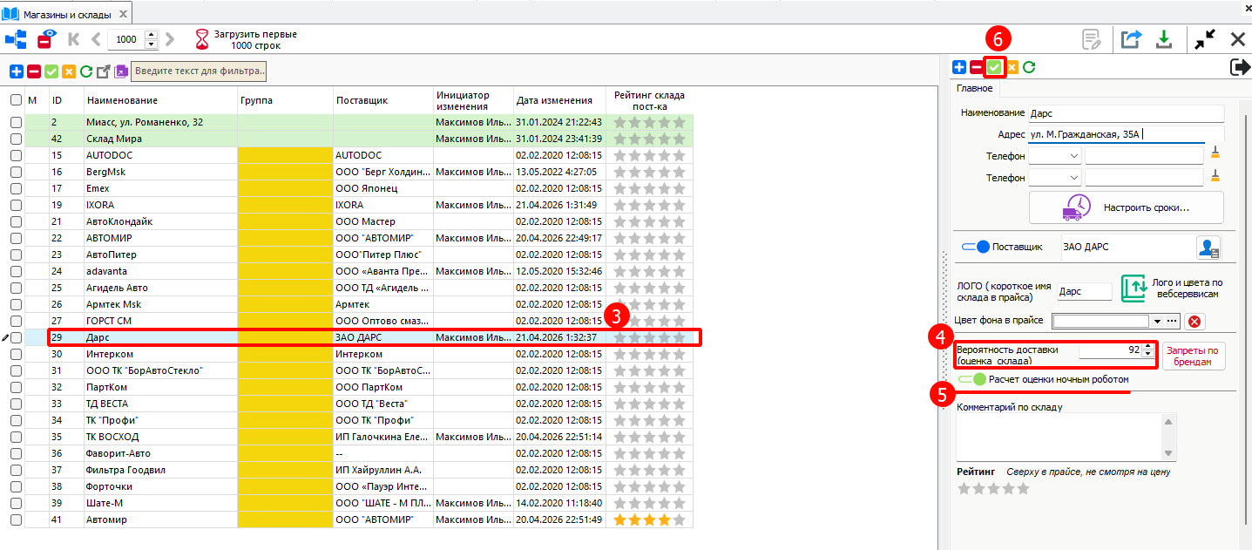
Task: Click the blue export share icon
Action: click(1131, 39)
